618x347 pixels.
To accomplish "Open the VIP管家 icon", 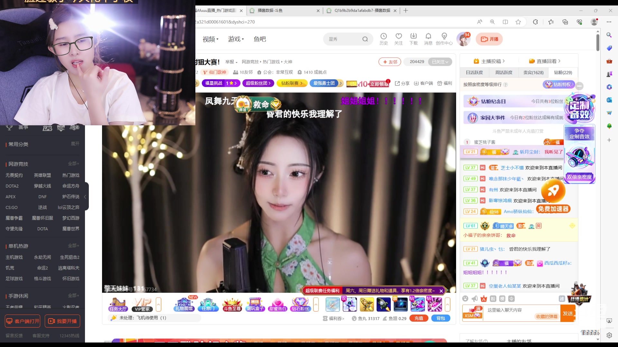I will coord(142,305).
